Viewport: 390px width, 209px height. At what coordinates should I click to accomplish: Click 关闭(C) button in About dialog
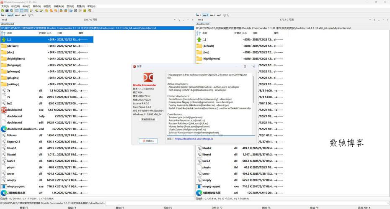pyautogui.click(x=148, y=141)
